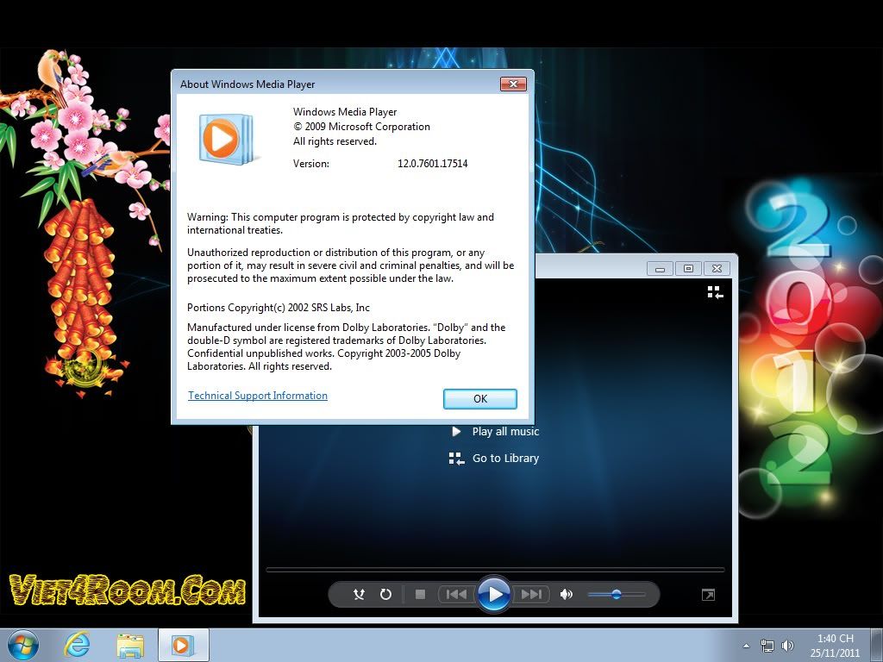Set the volume on the player volume slider
This screenshot has height=662, width=883.
(x=617, y=595)
